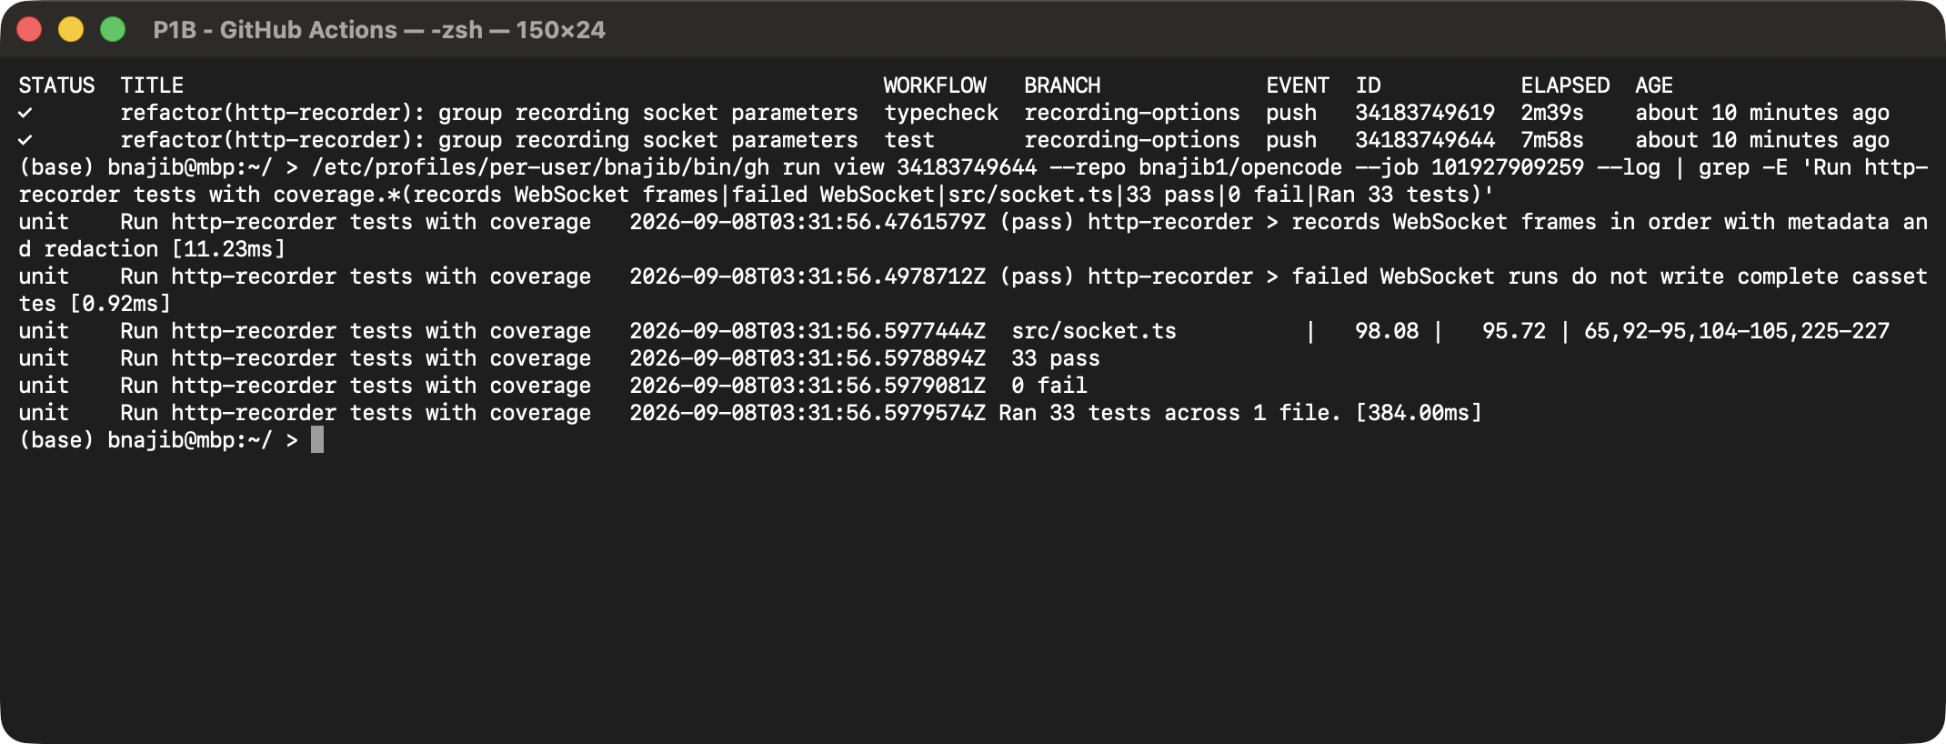Click the window title 'P1B - GitHub Actions'
Viewport: 1946px width, 744px height.
click(x=275, y=30)
